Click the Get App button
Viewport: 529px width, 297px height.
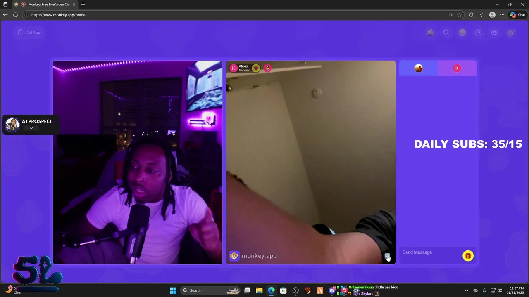click(x=29, y=33)
